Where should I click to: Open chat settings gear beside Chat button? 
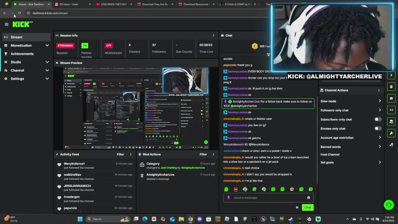coord(297,208)
